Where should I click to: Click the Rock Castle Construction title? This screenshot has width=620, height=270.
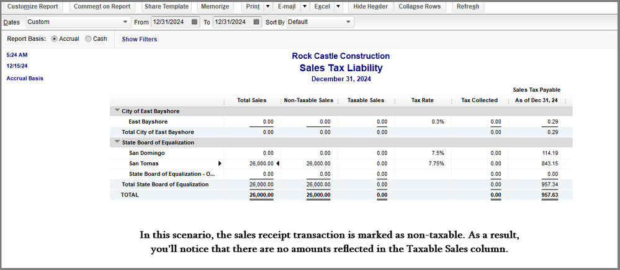[341, 56]
